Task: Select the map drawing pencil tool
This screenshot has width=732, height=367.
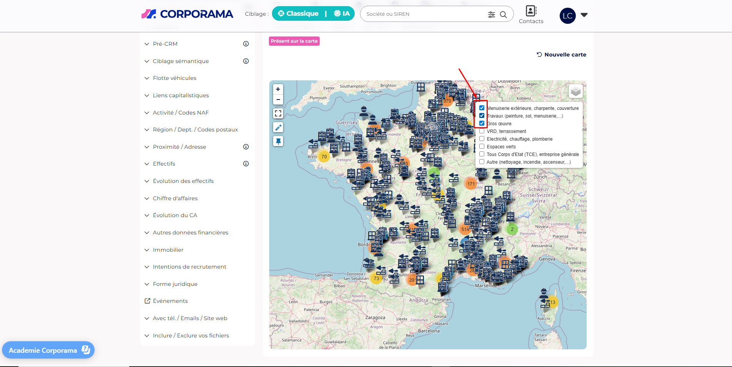Action: pos(278,127)
